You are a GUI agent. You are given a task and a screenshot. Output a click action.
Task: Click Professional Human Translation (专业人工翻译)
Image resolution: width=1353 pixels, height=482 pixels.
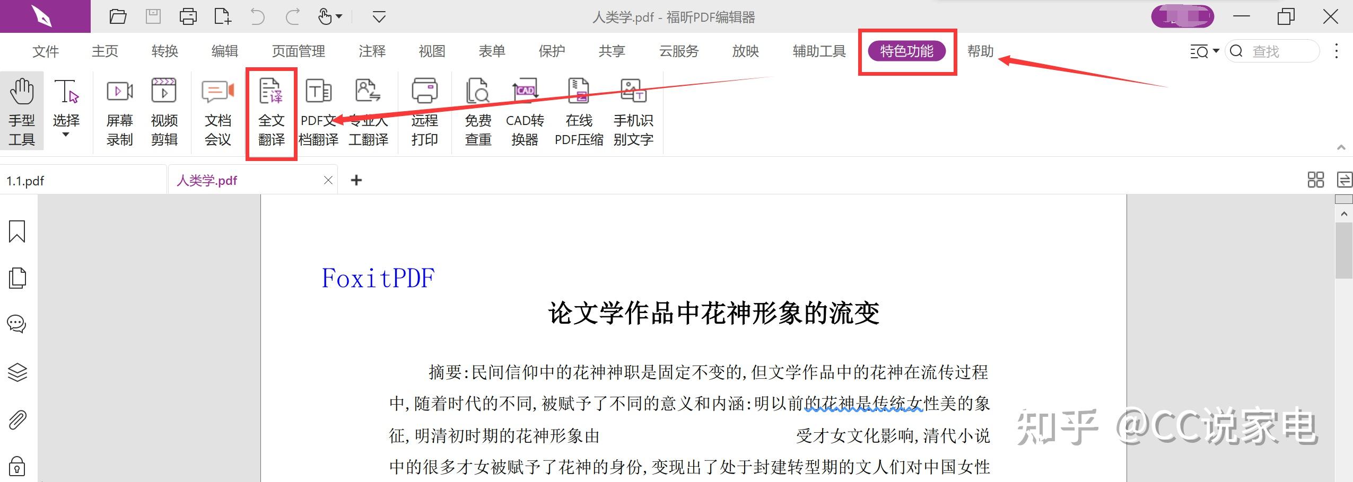(369, 112)
